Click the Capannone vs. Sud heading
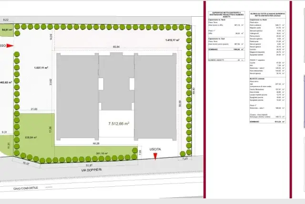This screenshot has width=305, height=204. click(x=216, y=39)
